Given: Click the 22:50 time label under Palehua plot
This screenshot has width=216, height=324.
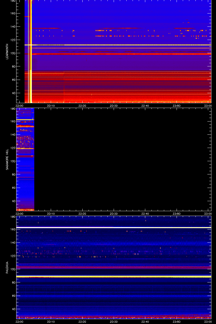Looking at the screenshot, I should [x=177, y=322].
